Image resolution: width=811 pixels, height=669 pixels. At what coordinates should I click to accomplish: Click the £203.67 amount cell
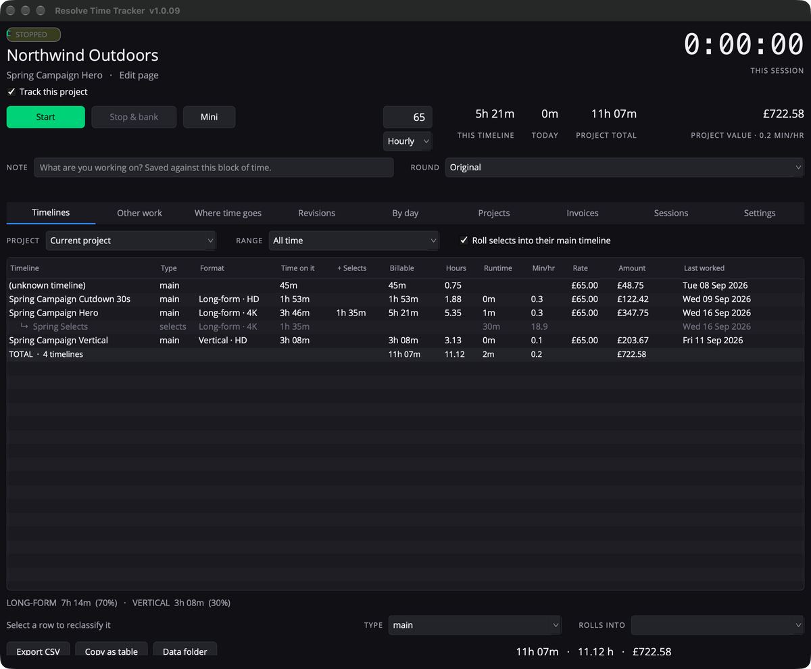[633, 340]
